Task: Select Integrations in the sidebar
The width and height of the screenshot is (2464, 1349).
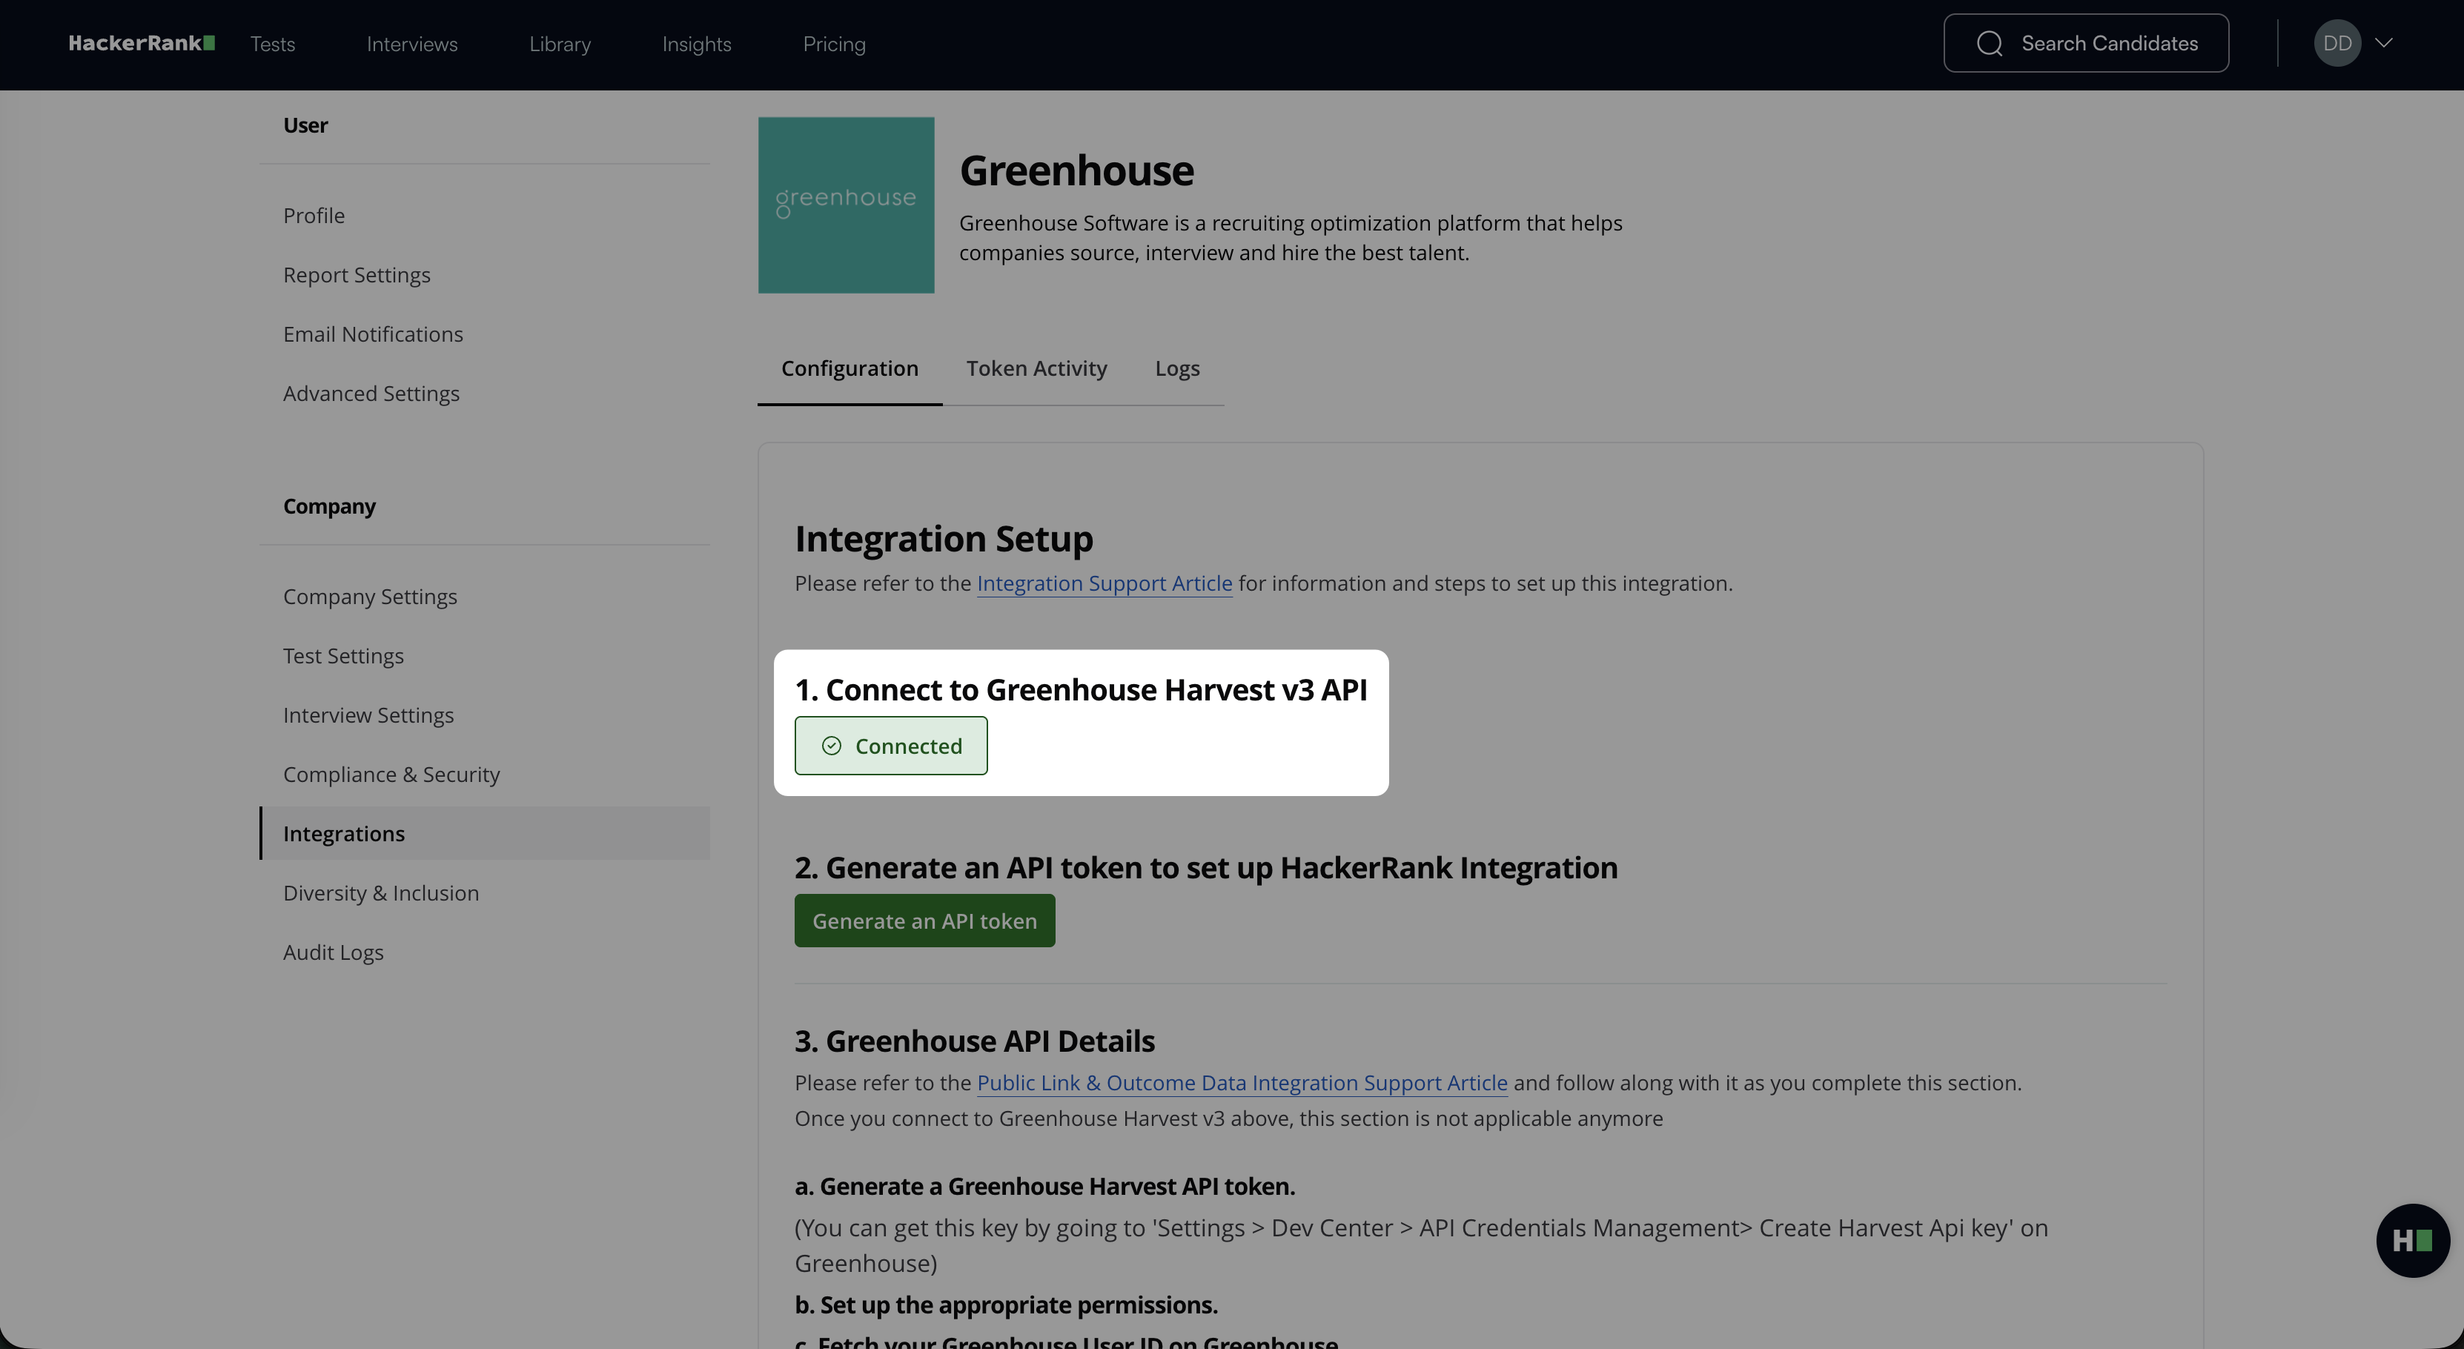Action: [x=485, y=833]
